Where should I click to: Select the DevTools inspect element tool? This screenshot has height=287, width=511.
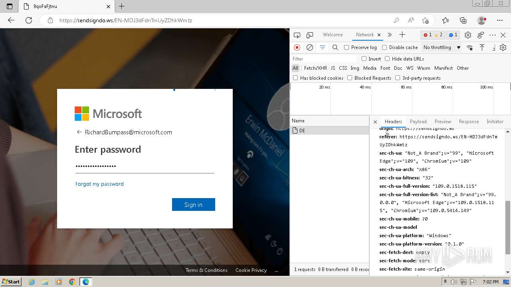click(297, 35)
